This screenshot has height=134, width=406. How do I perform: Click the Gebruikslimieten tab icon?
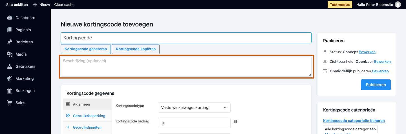(68, 127)
